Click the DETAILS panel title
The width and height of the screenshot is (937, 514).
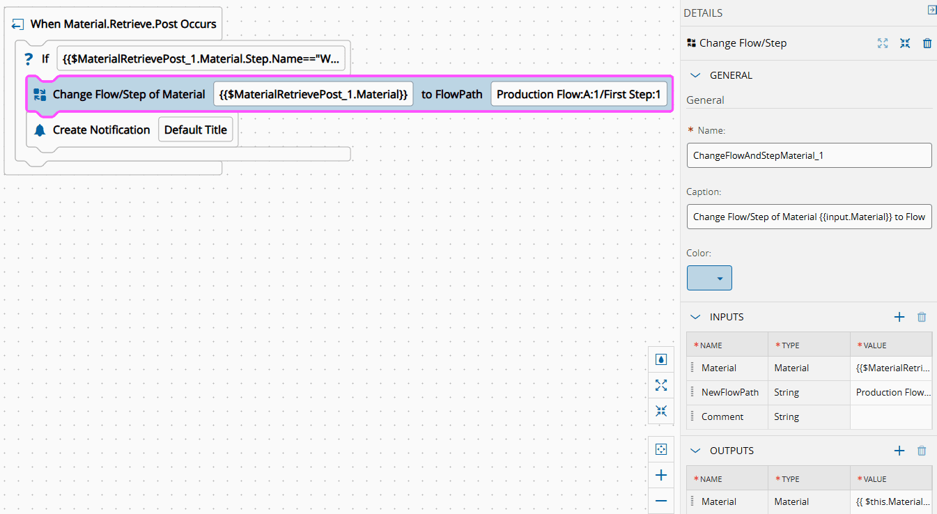pos(703,13)
